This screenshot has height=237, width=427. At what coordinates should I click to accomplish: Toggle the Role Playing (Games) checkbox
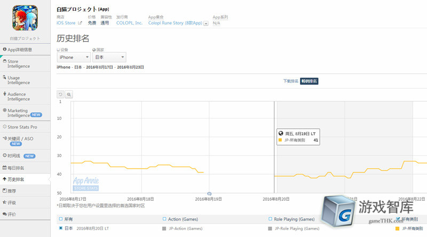270,219
